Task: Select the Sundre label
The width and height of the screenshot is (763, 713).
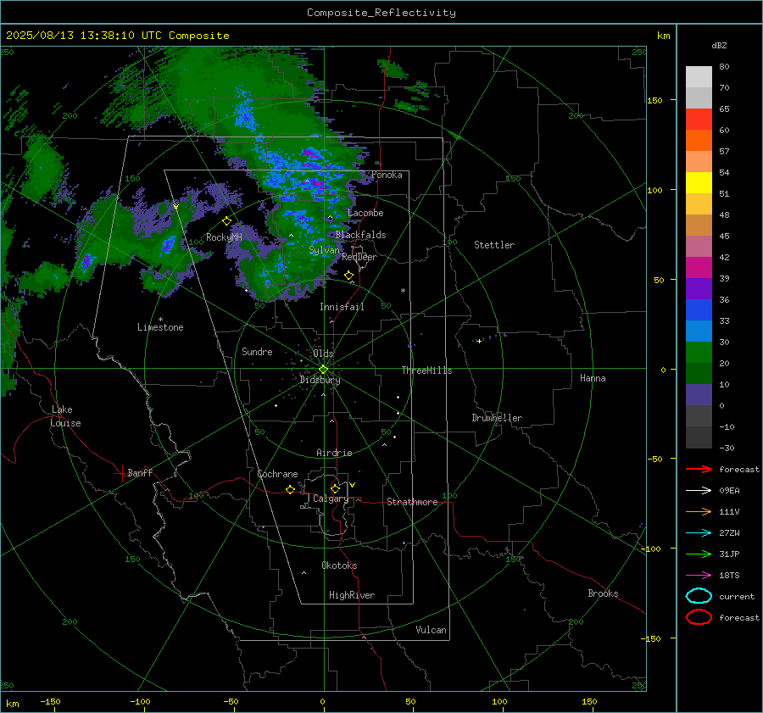Action: (257, 351)
